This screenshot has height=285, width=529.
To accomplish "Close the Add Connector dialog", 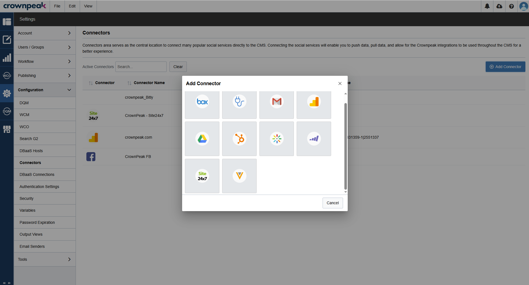I will coord(340,84).
